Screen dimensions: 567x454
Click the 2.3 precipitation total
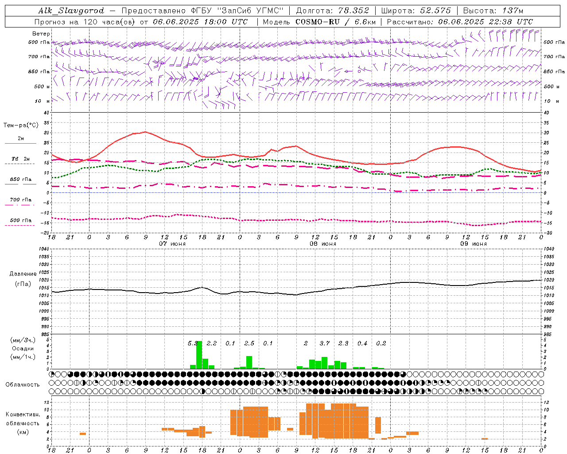tap(343, 344)
